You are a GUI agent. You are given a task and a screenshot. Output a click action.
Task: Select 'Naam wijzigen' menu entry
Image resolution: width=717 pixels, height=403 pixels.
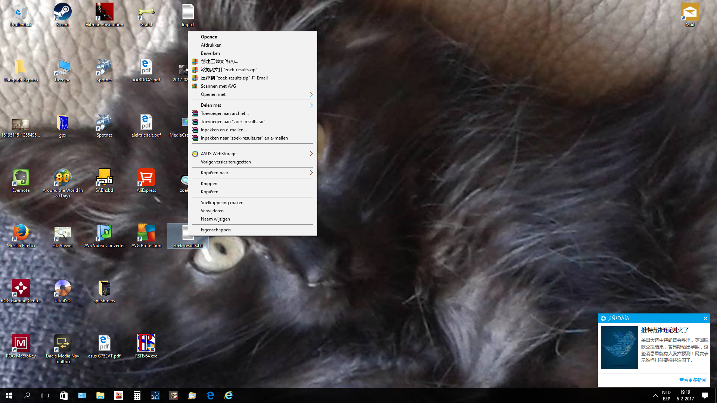[215, 219]
